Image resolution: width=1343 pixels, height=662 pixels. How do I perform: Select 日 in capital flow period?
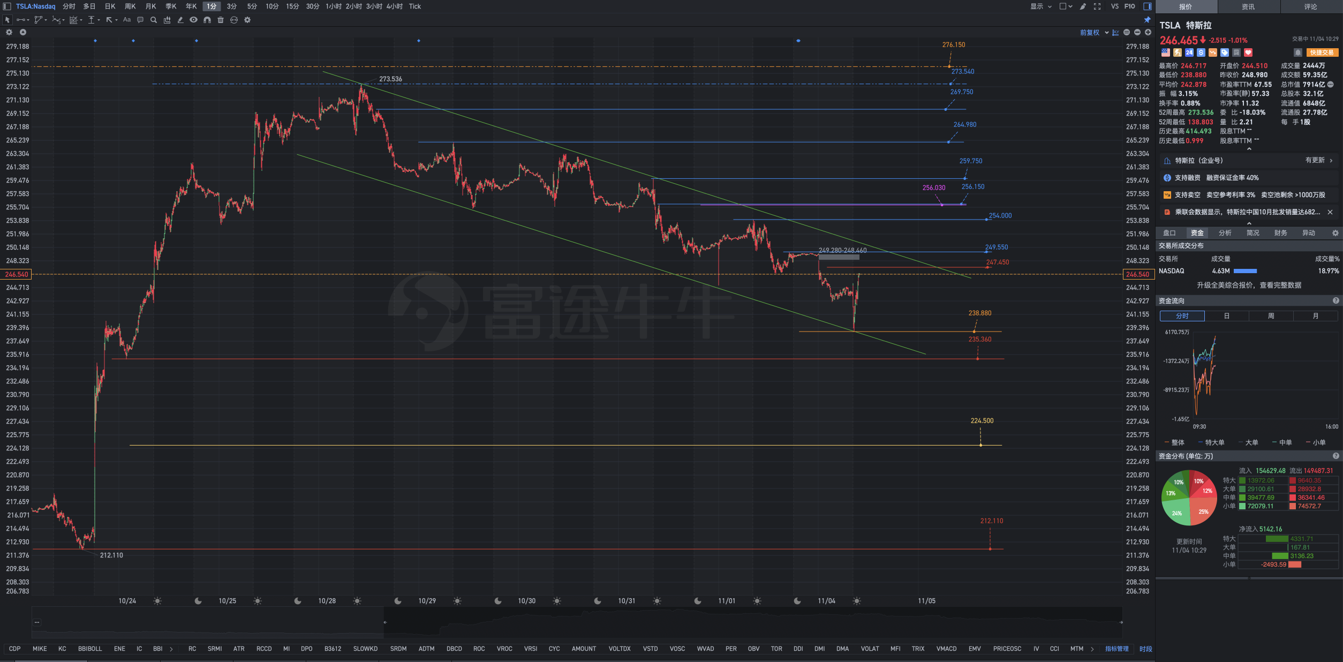1227,316
